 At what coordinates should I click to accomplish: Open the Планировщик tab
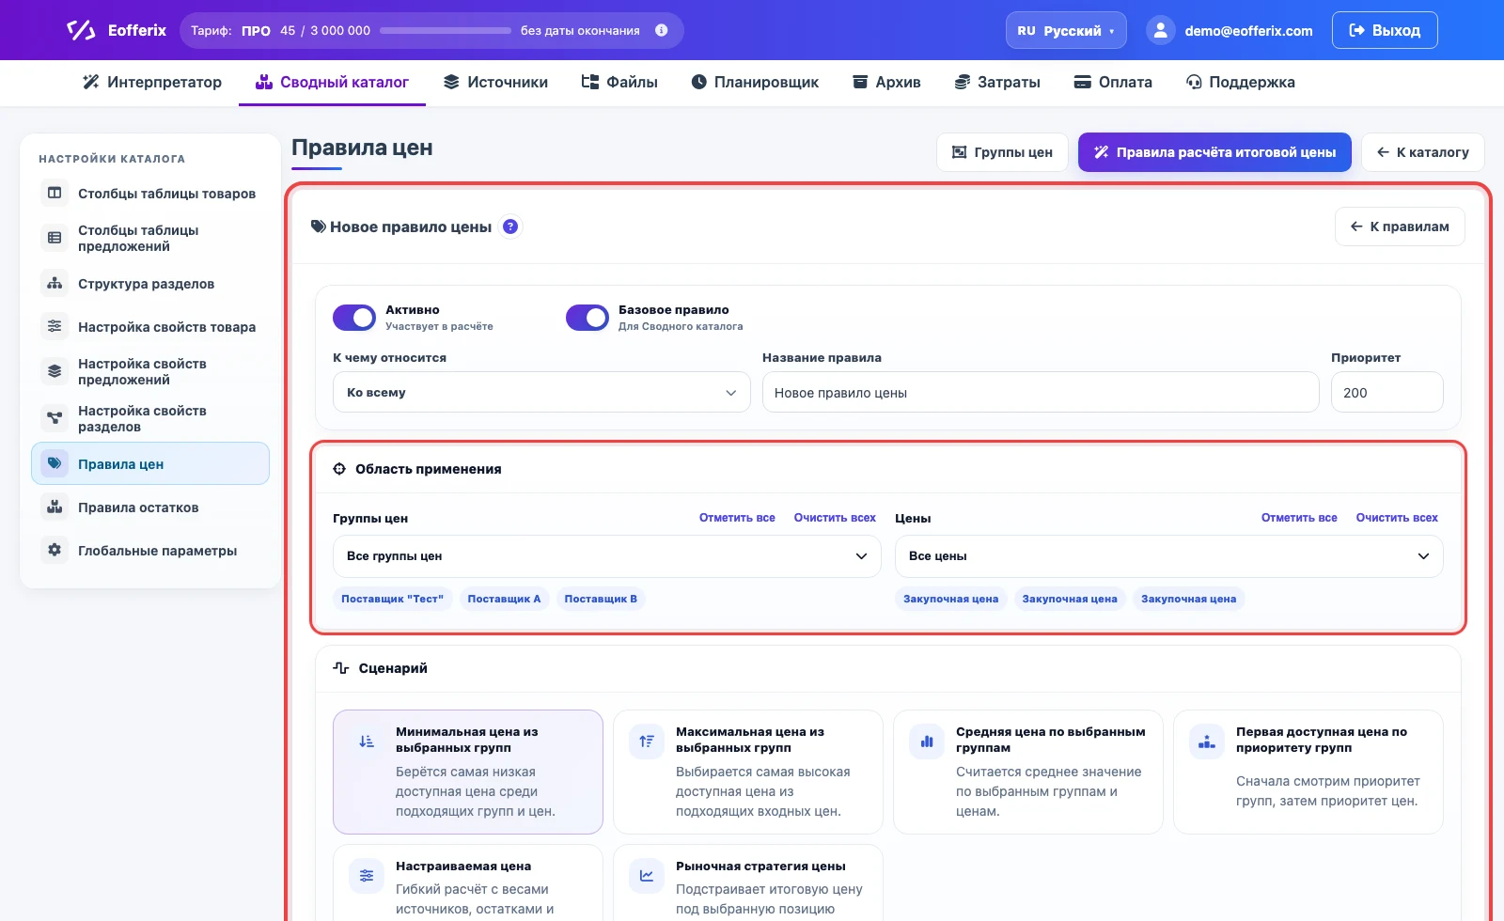tap(755, 82)
